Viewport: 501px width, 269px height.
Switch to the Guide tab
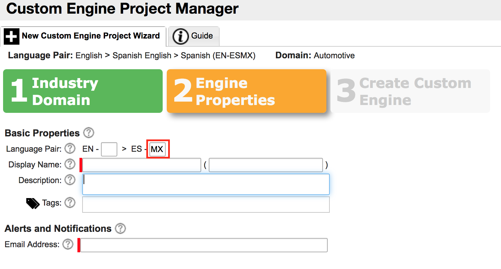[194, 36]
